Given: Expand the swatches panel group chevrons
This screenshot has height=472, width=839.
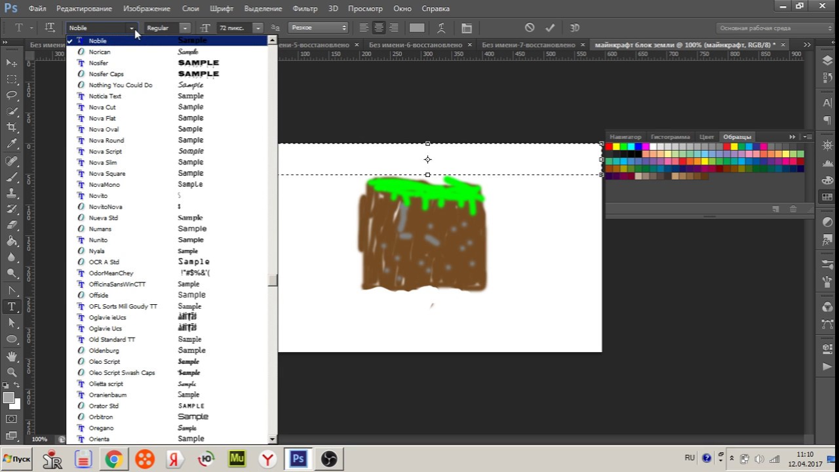Looking at the screenshot, I should 792,137.
